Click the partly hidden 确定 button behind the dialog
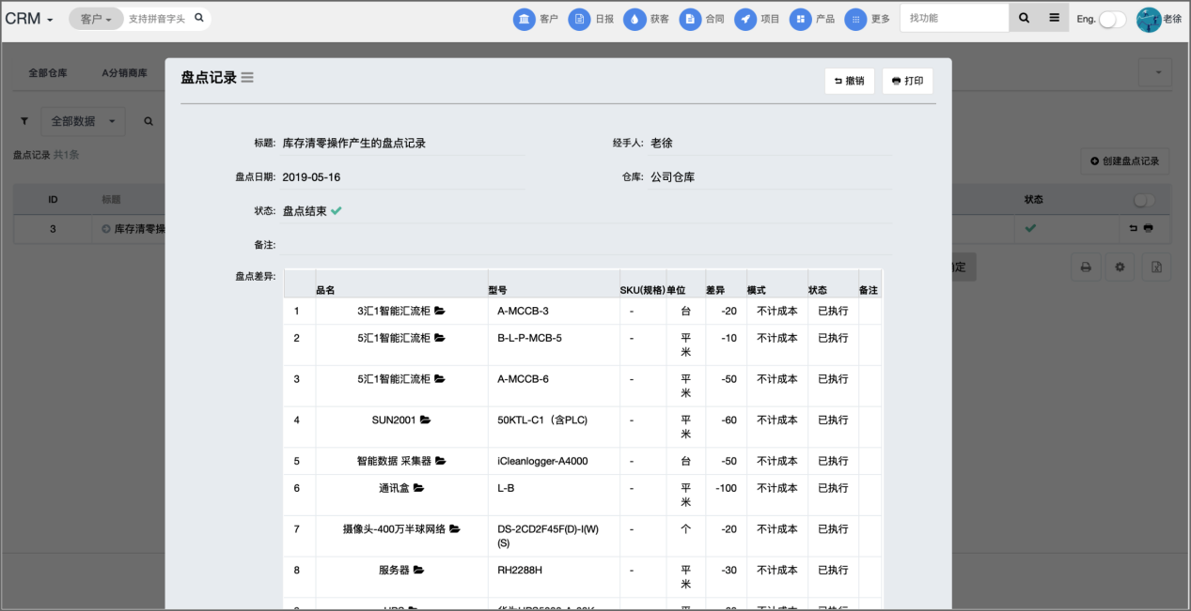 [x=964, y=267]
